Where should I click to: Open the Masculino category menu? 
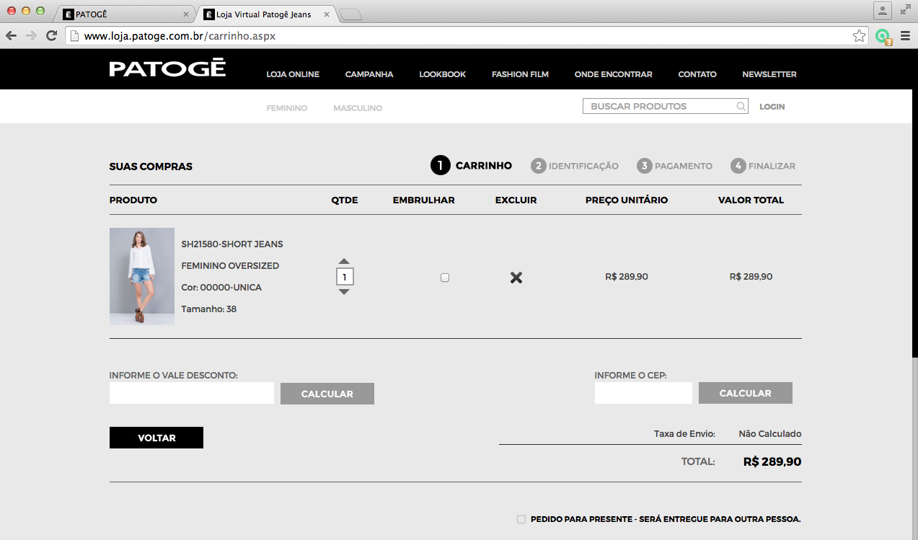(358, 108)
